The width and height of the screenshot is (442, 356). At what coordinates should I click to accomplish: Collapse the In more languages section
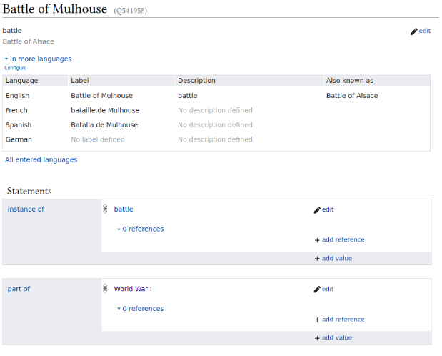38,59
